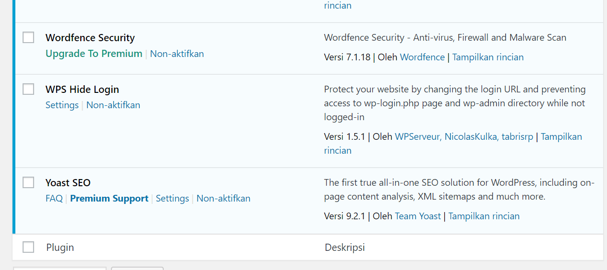
Task: Tick the Wordfence Security plugin checkbox
Action: [28, 37]
